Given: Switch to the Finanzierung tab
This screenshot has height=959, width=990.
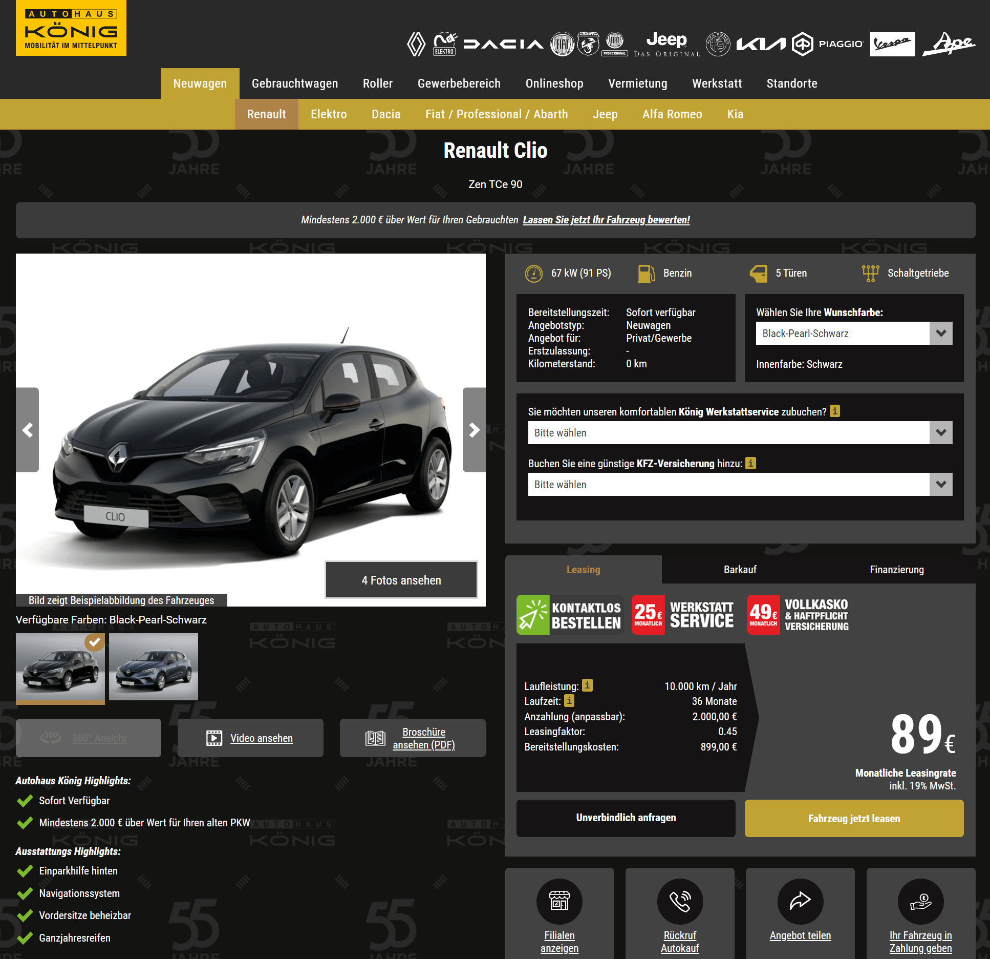Looking at the screenshot, I should point(897,570).
